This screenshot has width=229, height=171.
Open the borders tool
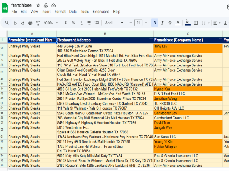196,23
